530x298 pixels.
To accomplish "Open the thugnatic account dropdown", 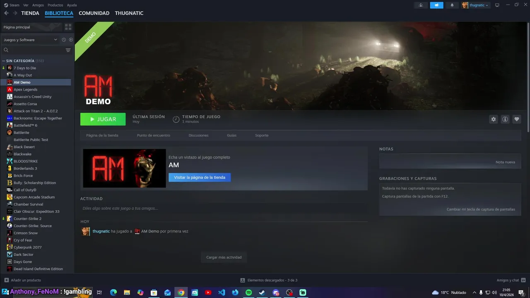I will pyautogui.click(x=476, y=5).
